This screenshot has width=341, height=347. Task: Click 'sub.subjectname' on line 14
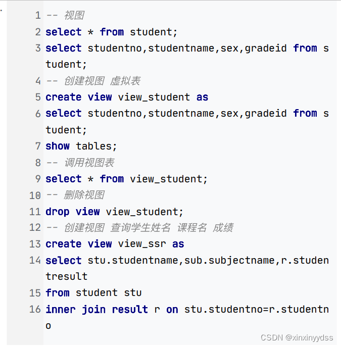coord(229,261)
